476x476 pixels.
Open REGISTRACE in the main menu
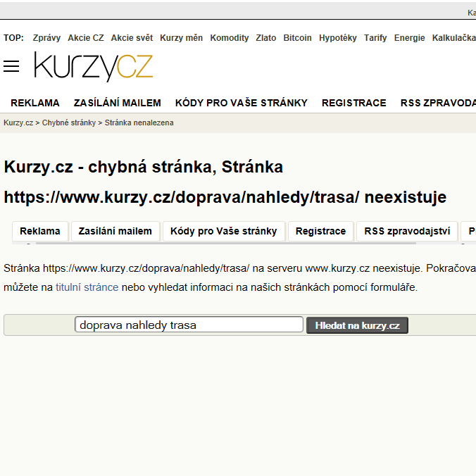[354, 103]
